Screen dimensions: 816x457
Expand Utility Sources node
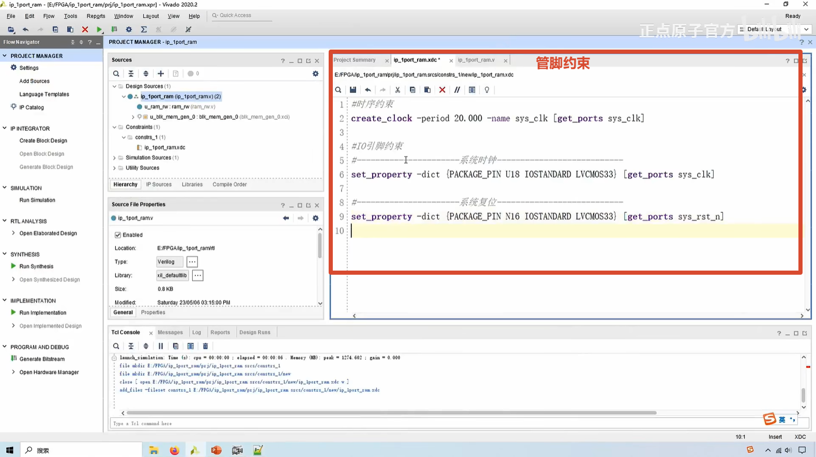coord(115,168)
